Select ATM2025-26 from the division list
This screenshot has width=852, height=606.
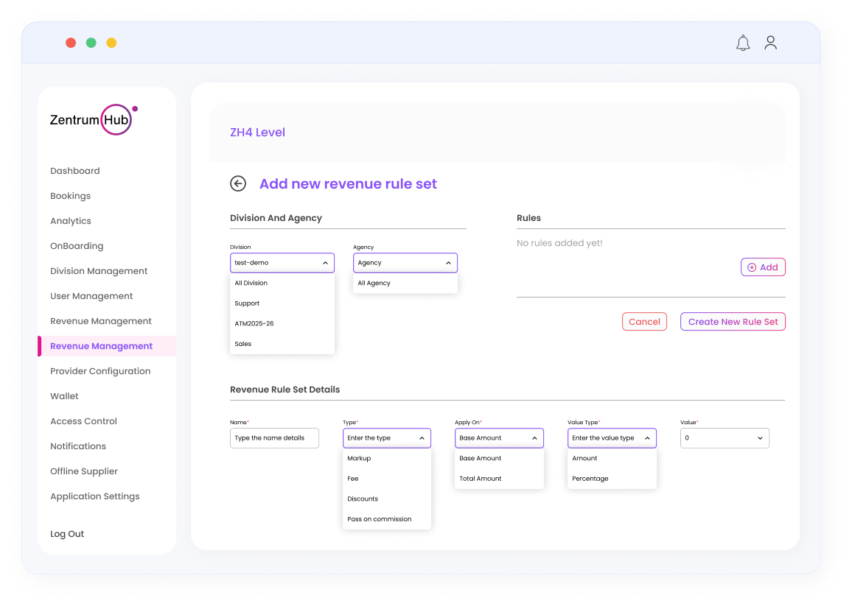click(254, 324)
